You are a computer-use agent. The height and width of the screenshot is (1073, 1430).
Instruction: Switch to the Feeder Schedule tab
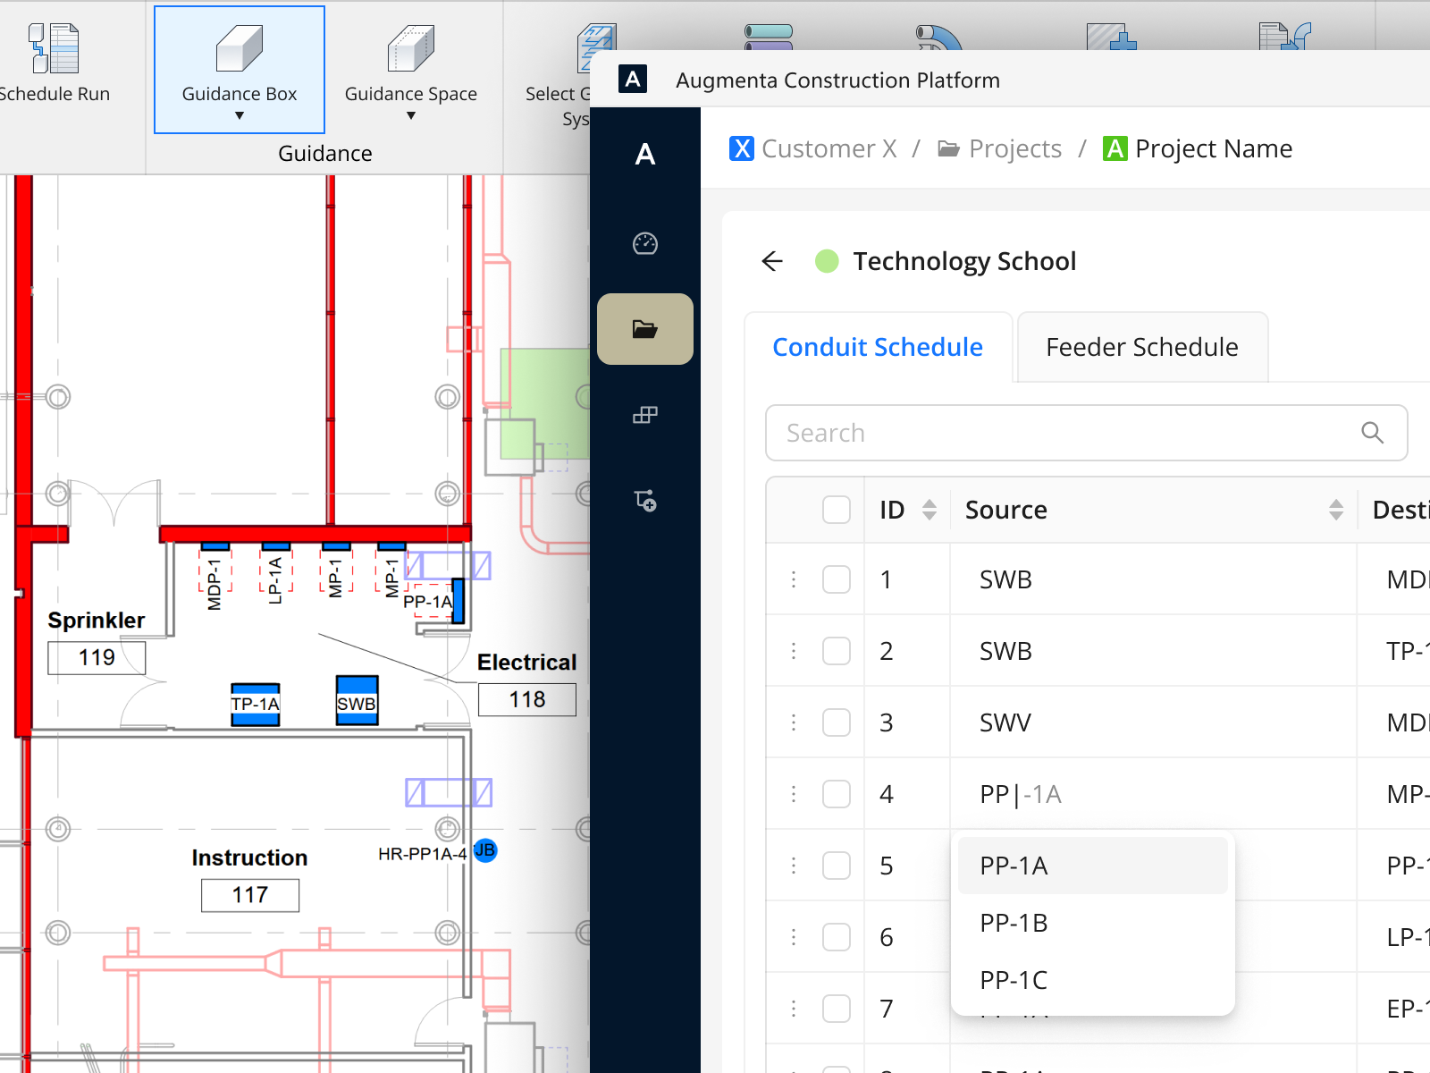click(x=1142, y=347)
